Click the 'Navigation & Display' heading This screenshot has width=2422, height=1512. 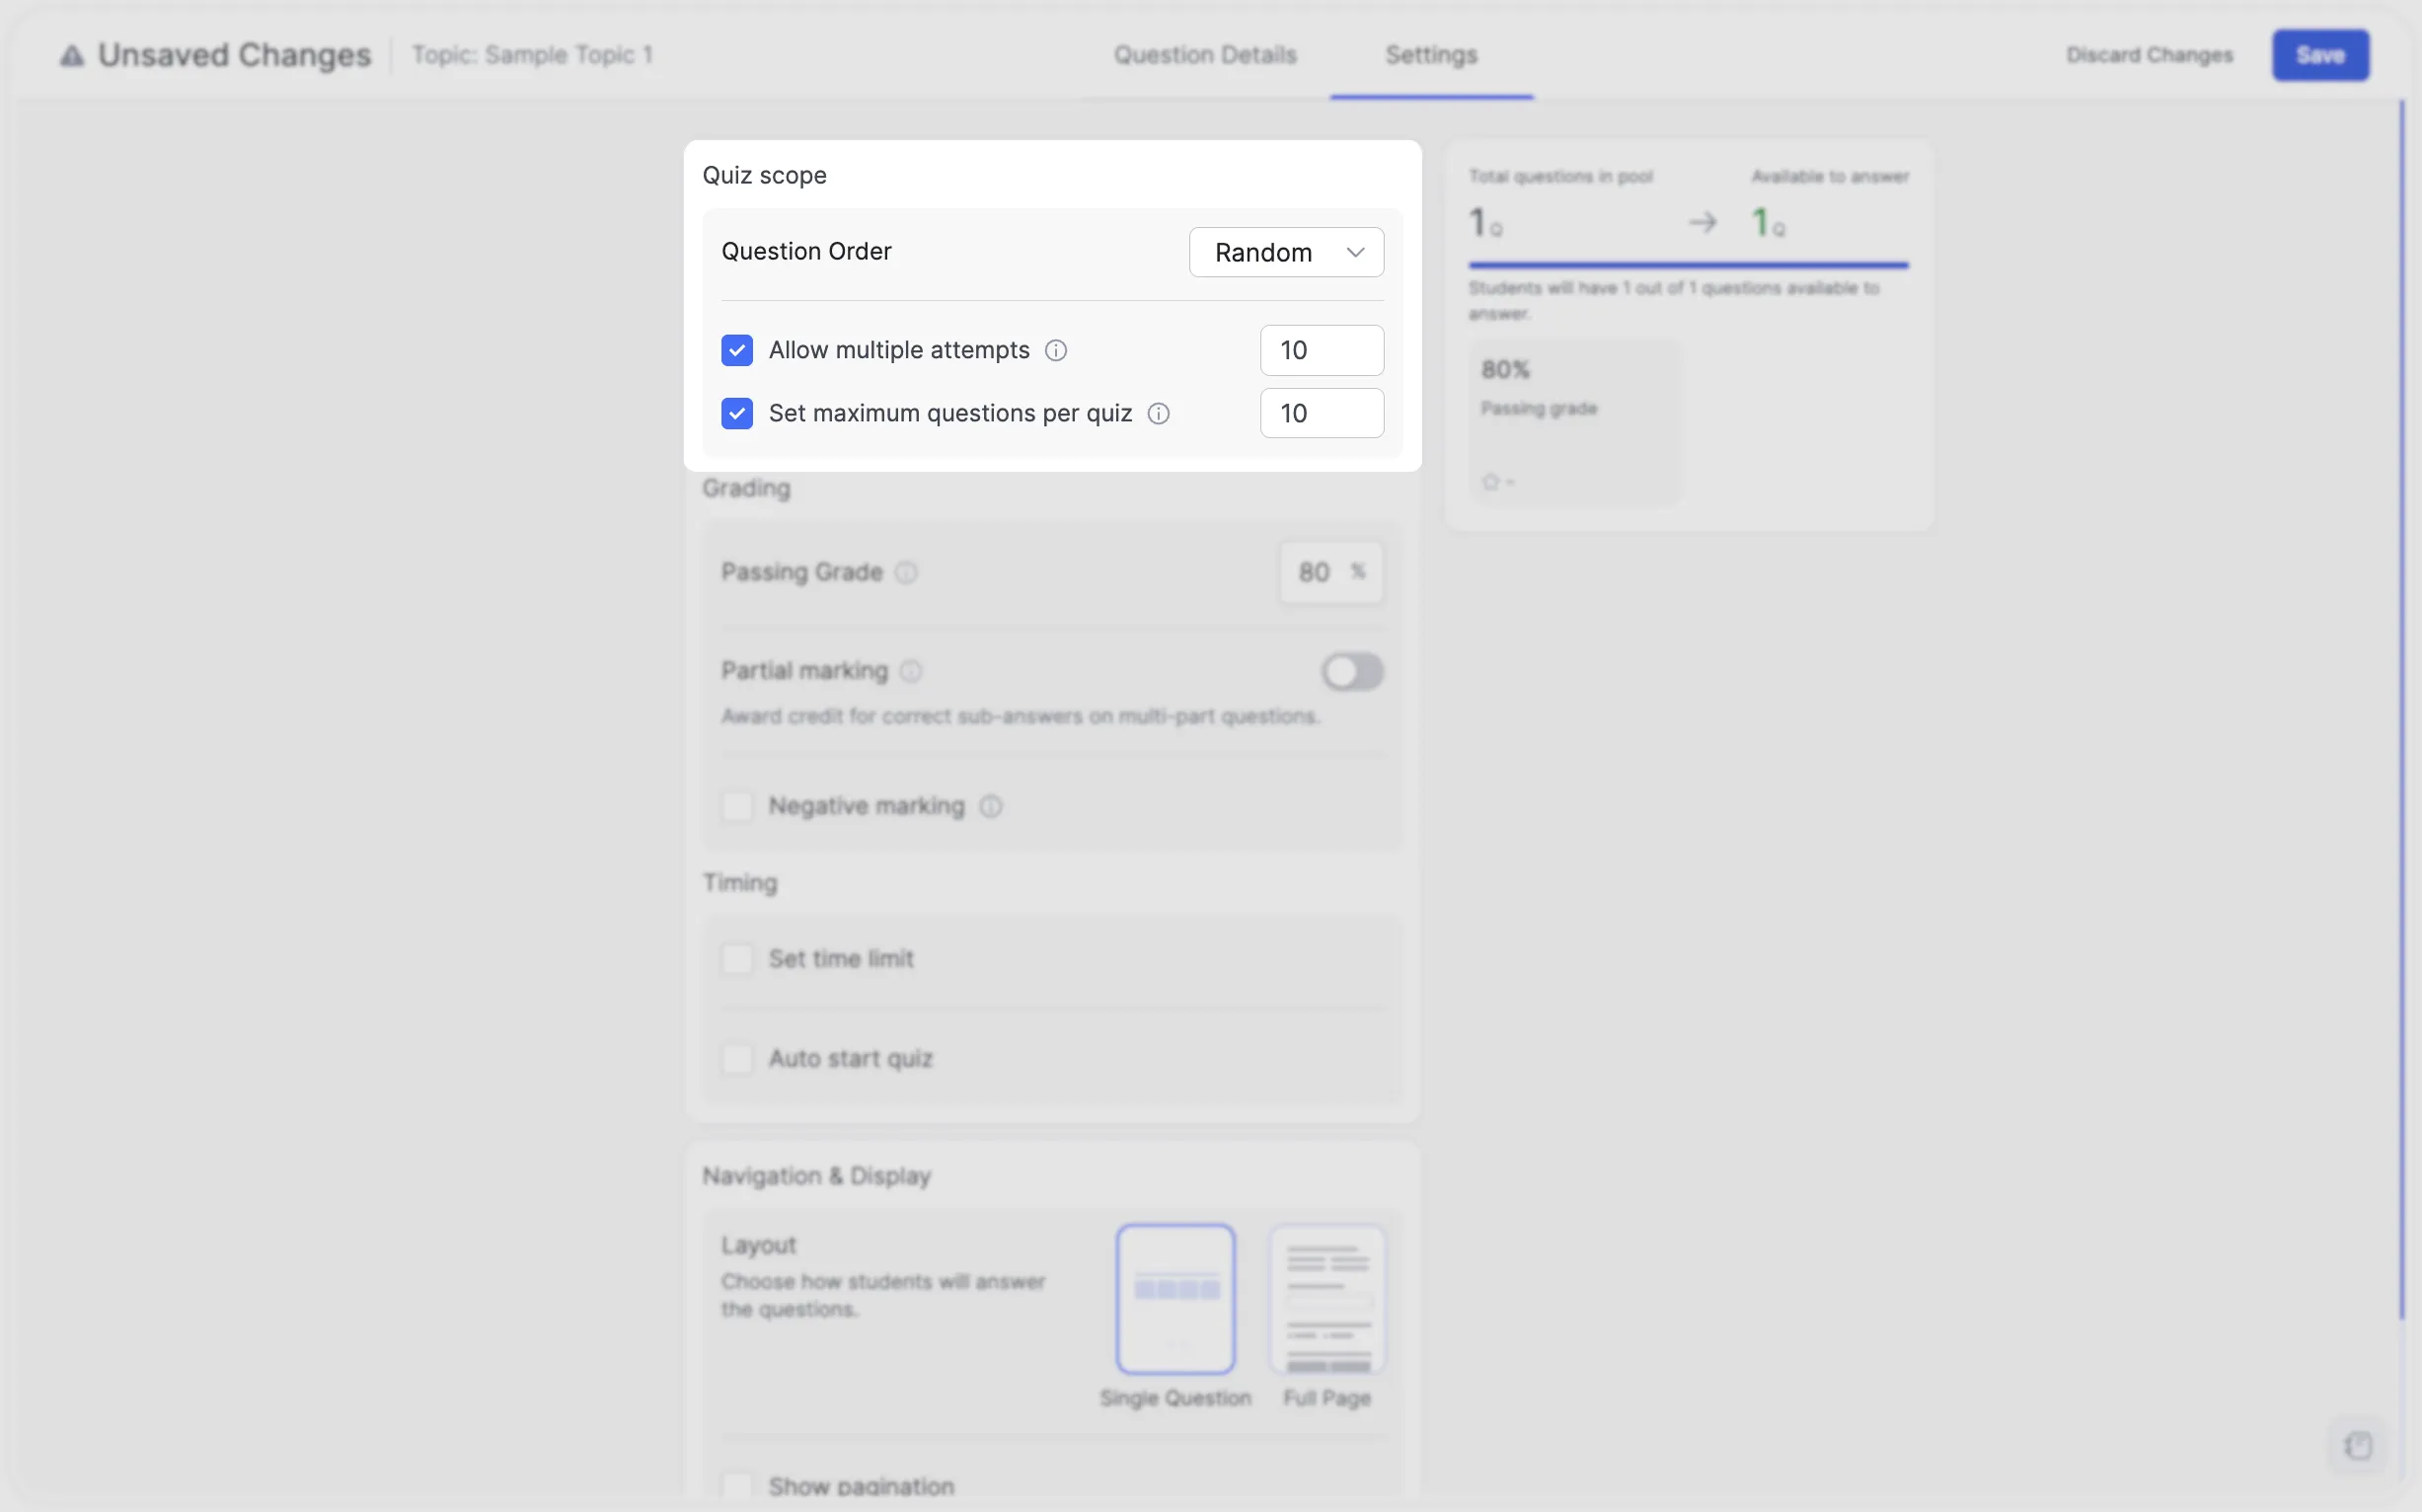pyautogui.click(x=816, y=1176)
